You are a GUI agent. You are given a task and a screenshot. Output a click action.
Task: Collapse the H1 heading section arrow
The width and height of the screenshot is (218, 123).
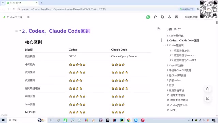pos(20,31)
